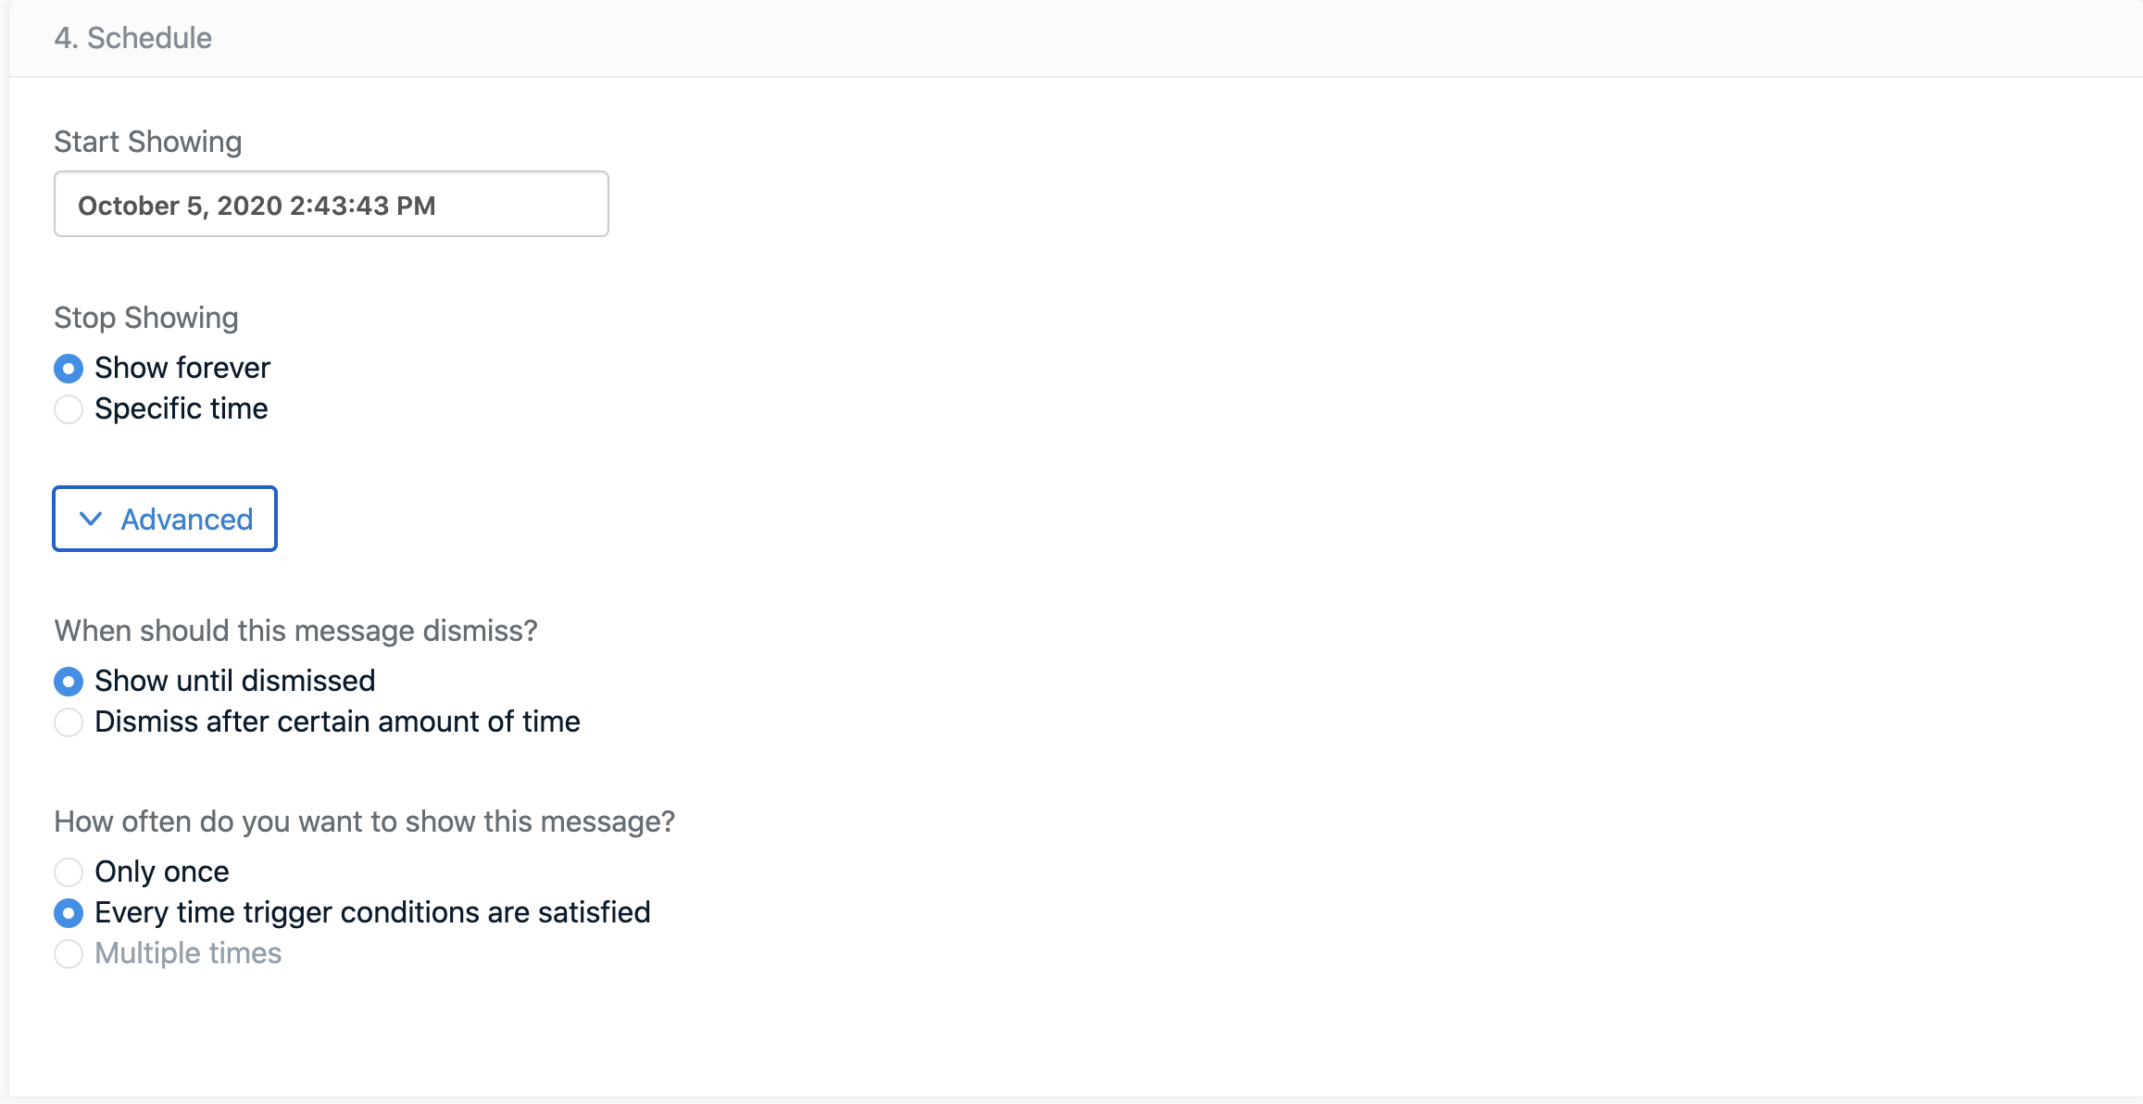Click the "Specific time" text label

182,408
